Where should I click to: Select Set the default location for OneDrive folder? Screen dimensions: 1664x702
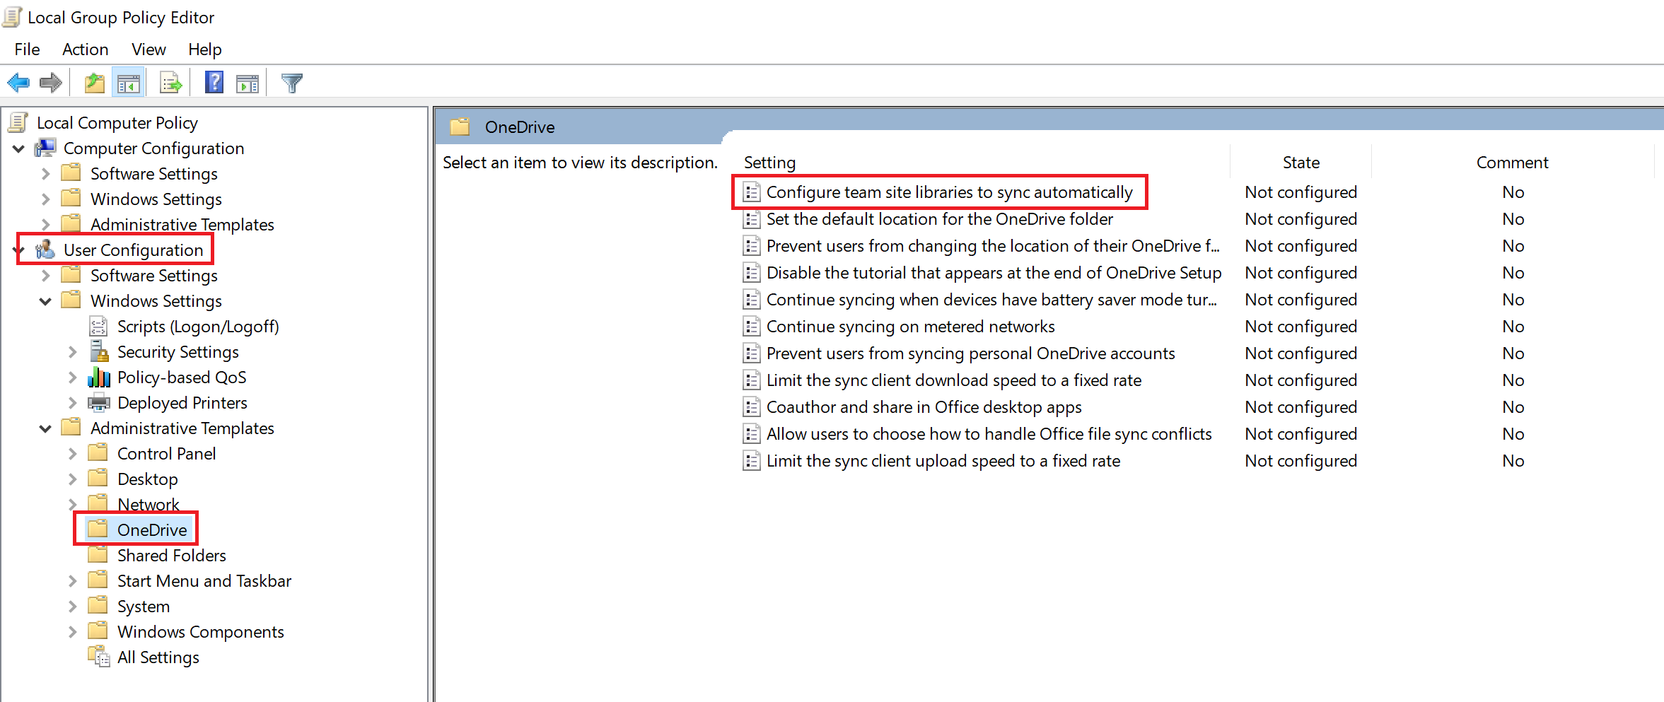(940, 219)
